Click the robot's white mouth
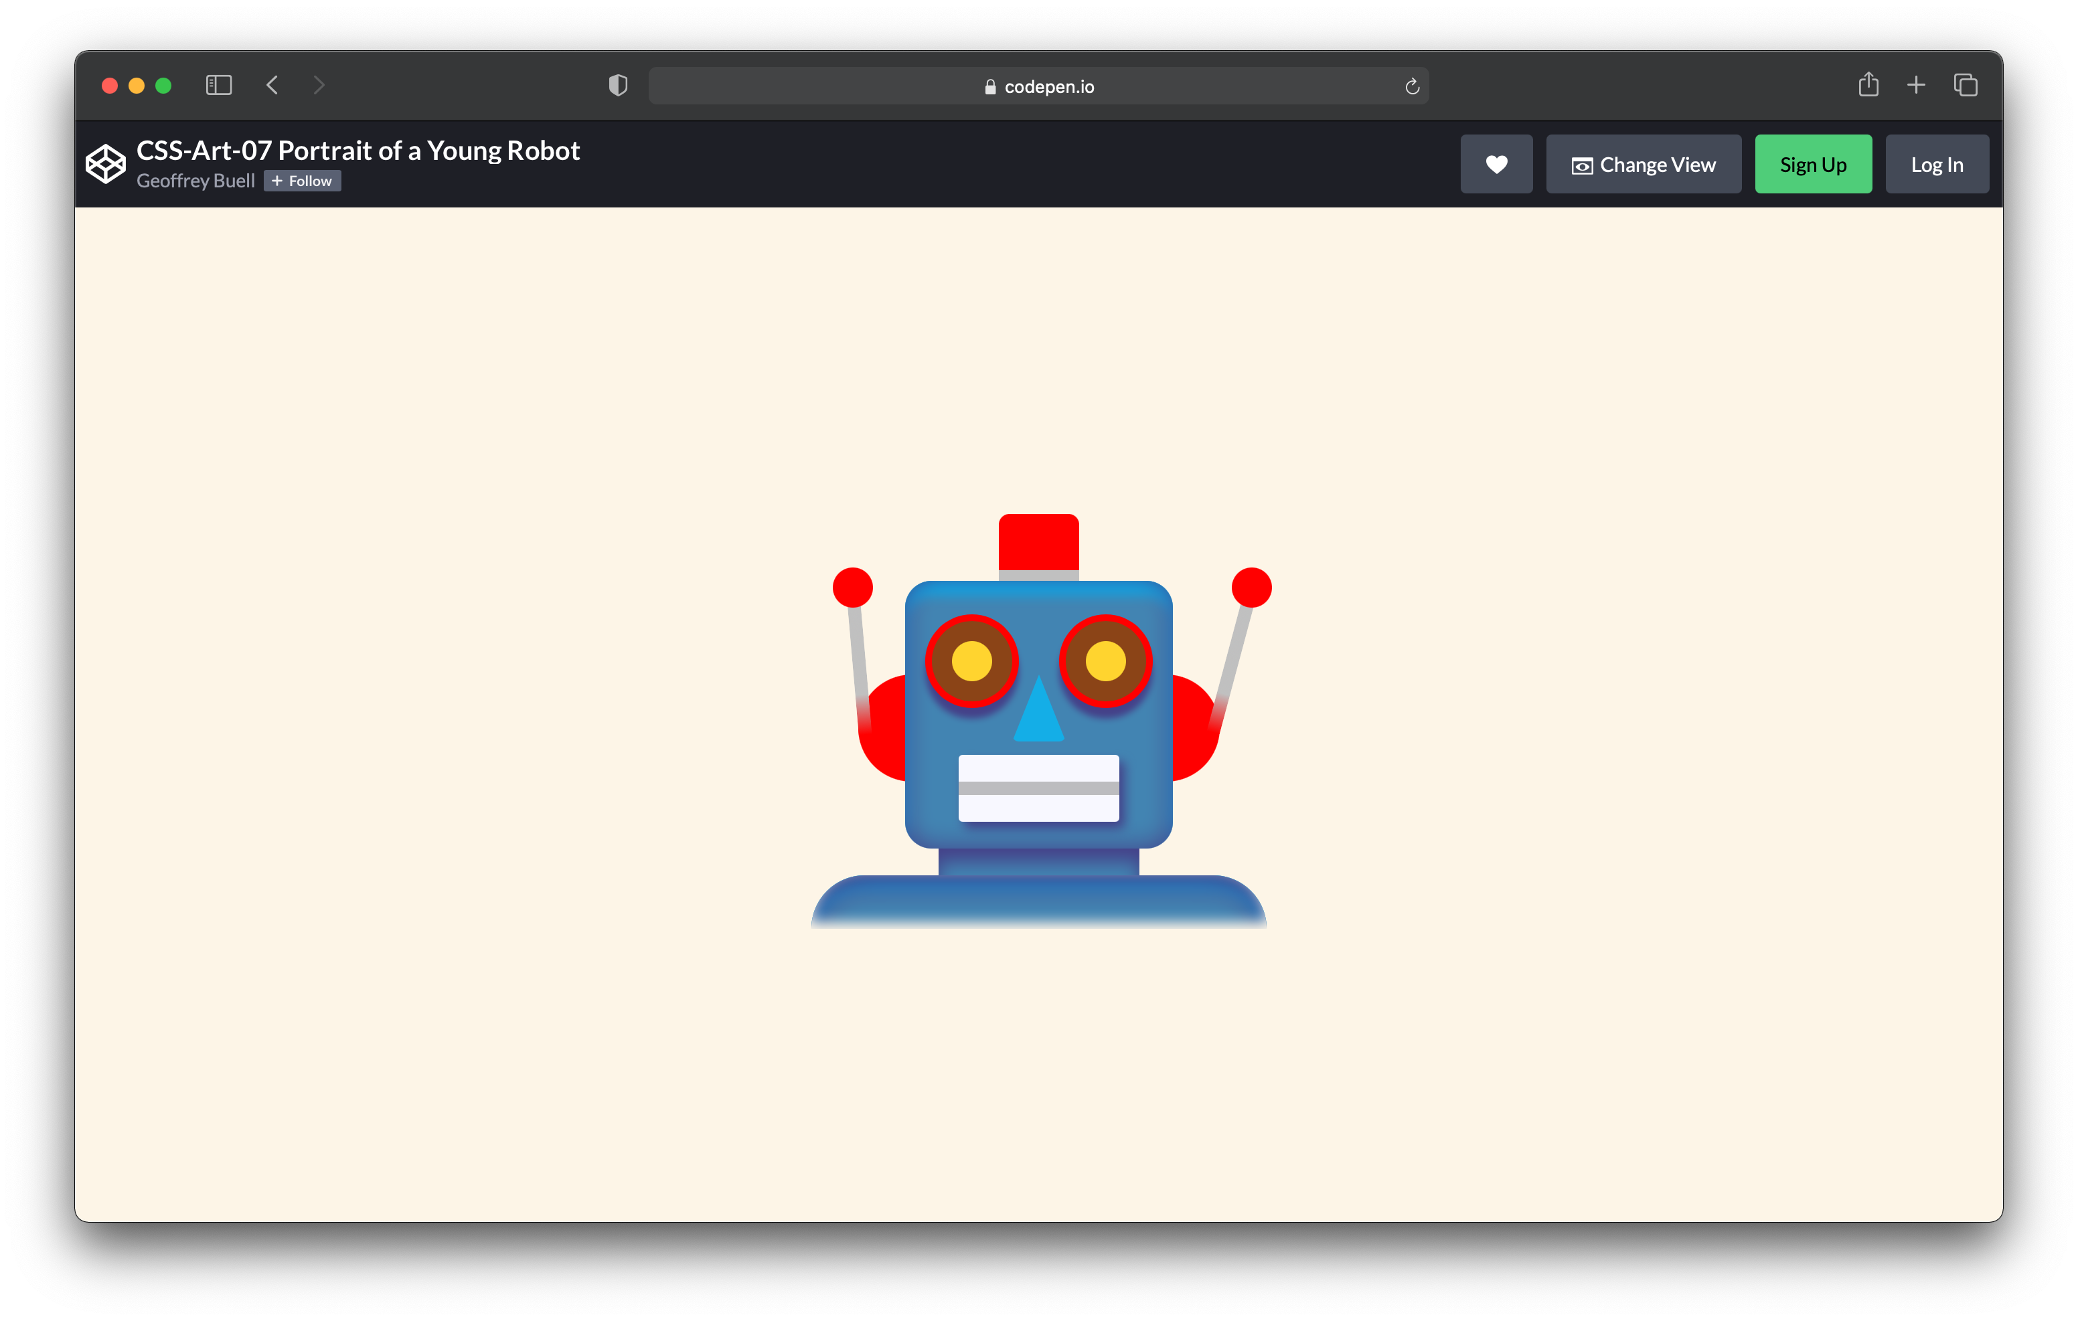2078x1321 pixels. 1038,788
